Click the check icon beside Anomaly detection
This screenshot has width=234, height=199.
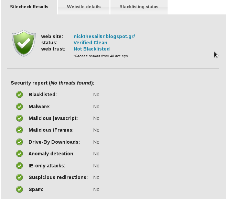(19, 154)
